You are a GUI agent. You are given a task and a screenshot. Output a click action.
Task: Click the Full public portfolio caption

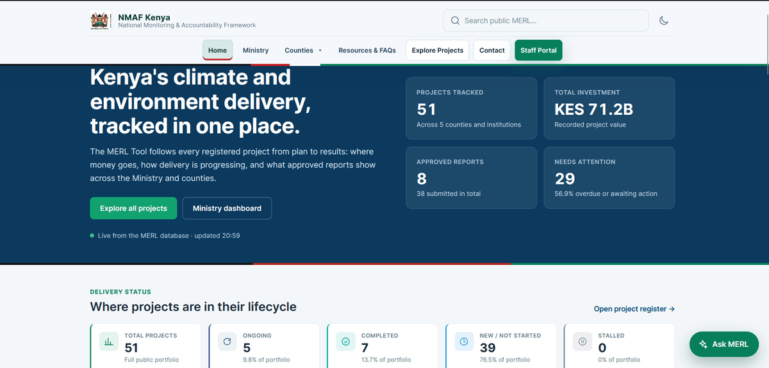(152, 360)
